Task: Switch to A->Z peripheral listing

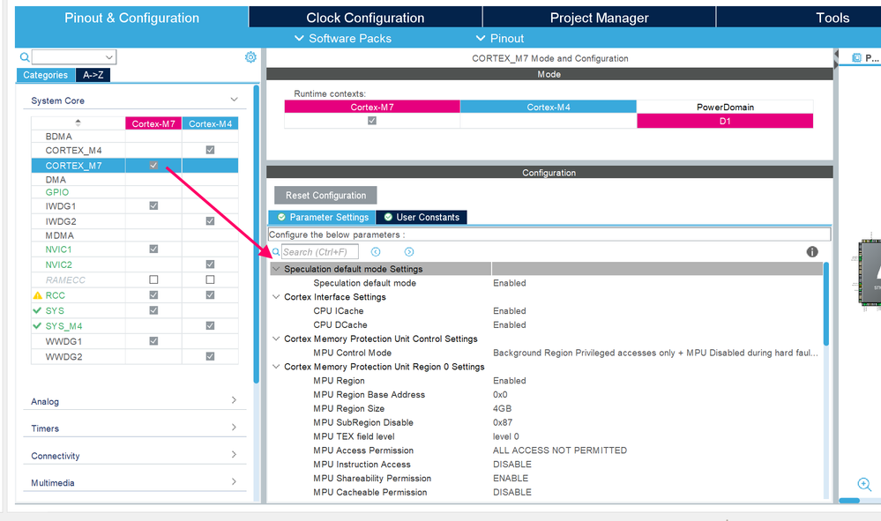Action: 93,75
